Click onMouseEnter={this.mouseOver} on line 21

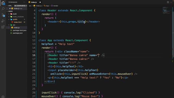[111, 74]
